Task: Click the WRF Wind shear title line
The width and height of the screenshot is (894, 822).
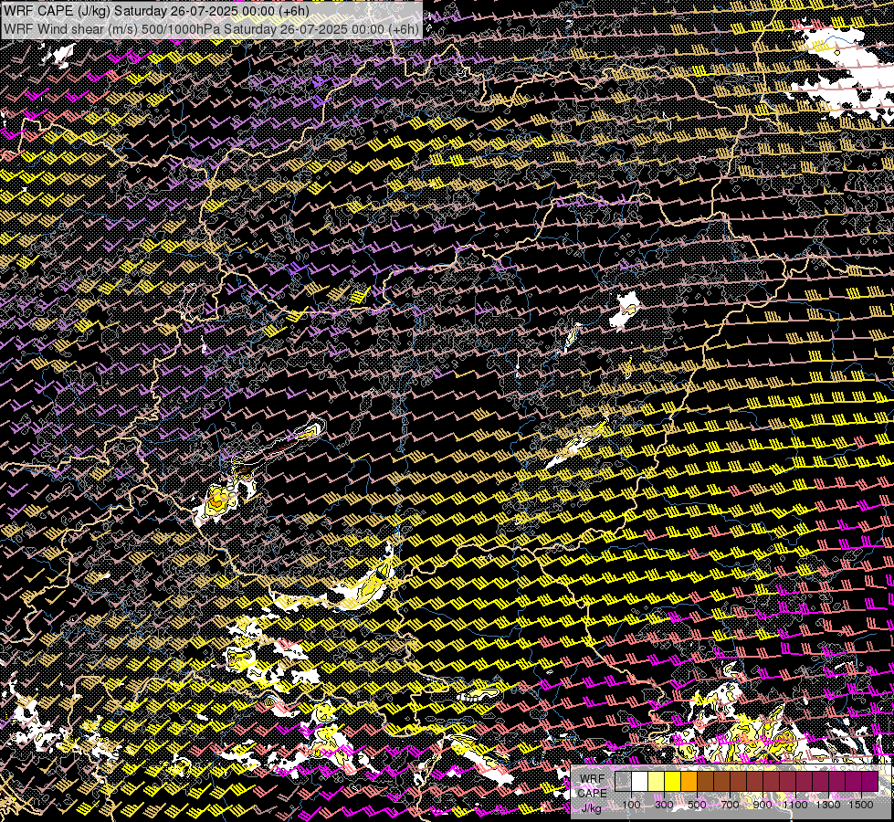Action: pyautogui.click(x=211, y=29)
